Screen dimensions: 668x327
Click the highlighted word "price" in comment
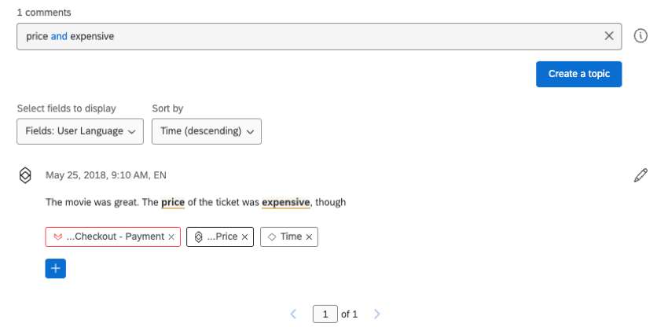(x=173, y=202)
